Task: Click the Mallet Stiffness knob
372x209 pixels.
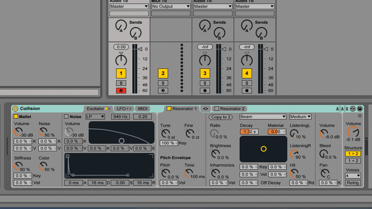Action: (x=18, y=166)
